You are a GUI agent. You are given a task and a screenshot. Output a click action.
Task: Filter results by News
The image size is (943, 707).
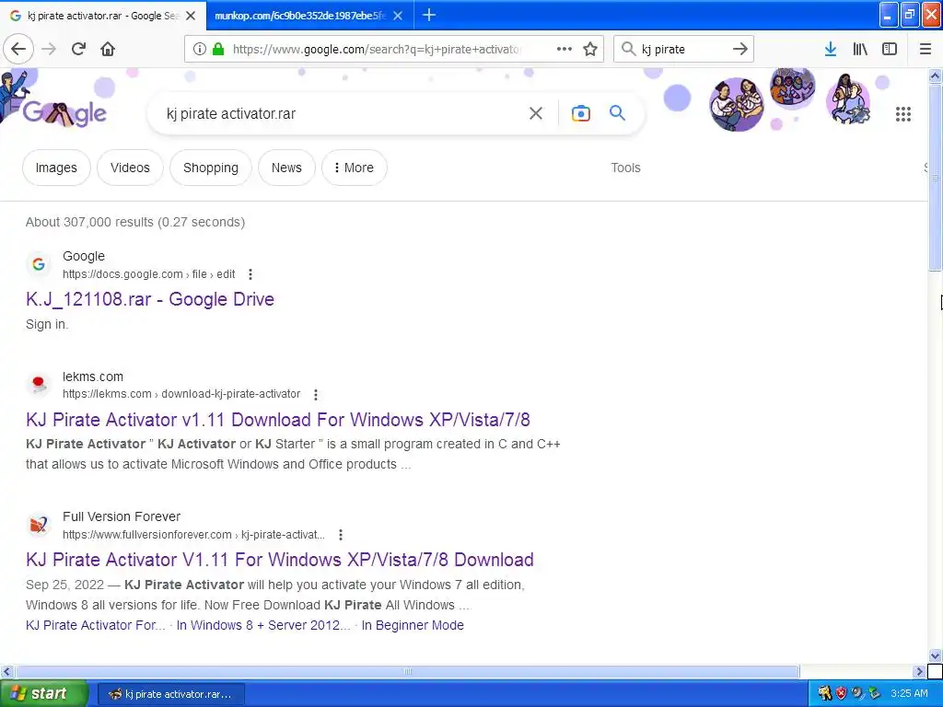click(x=286, y=168)
